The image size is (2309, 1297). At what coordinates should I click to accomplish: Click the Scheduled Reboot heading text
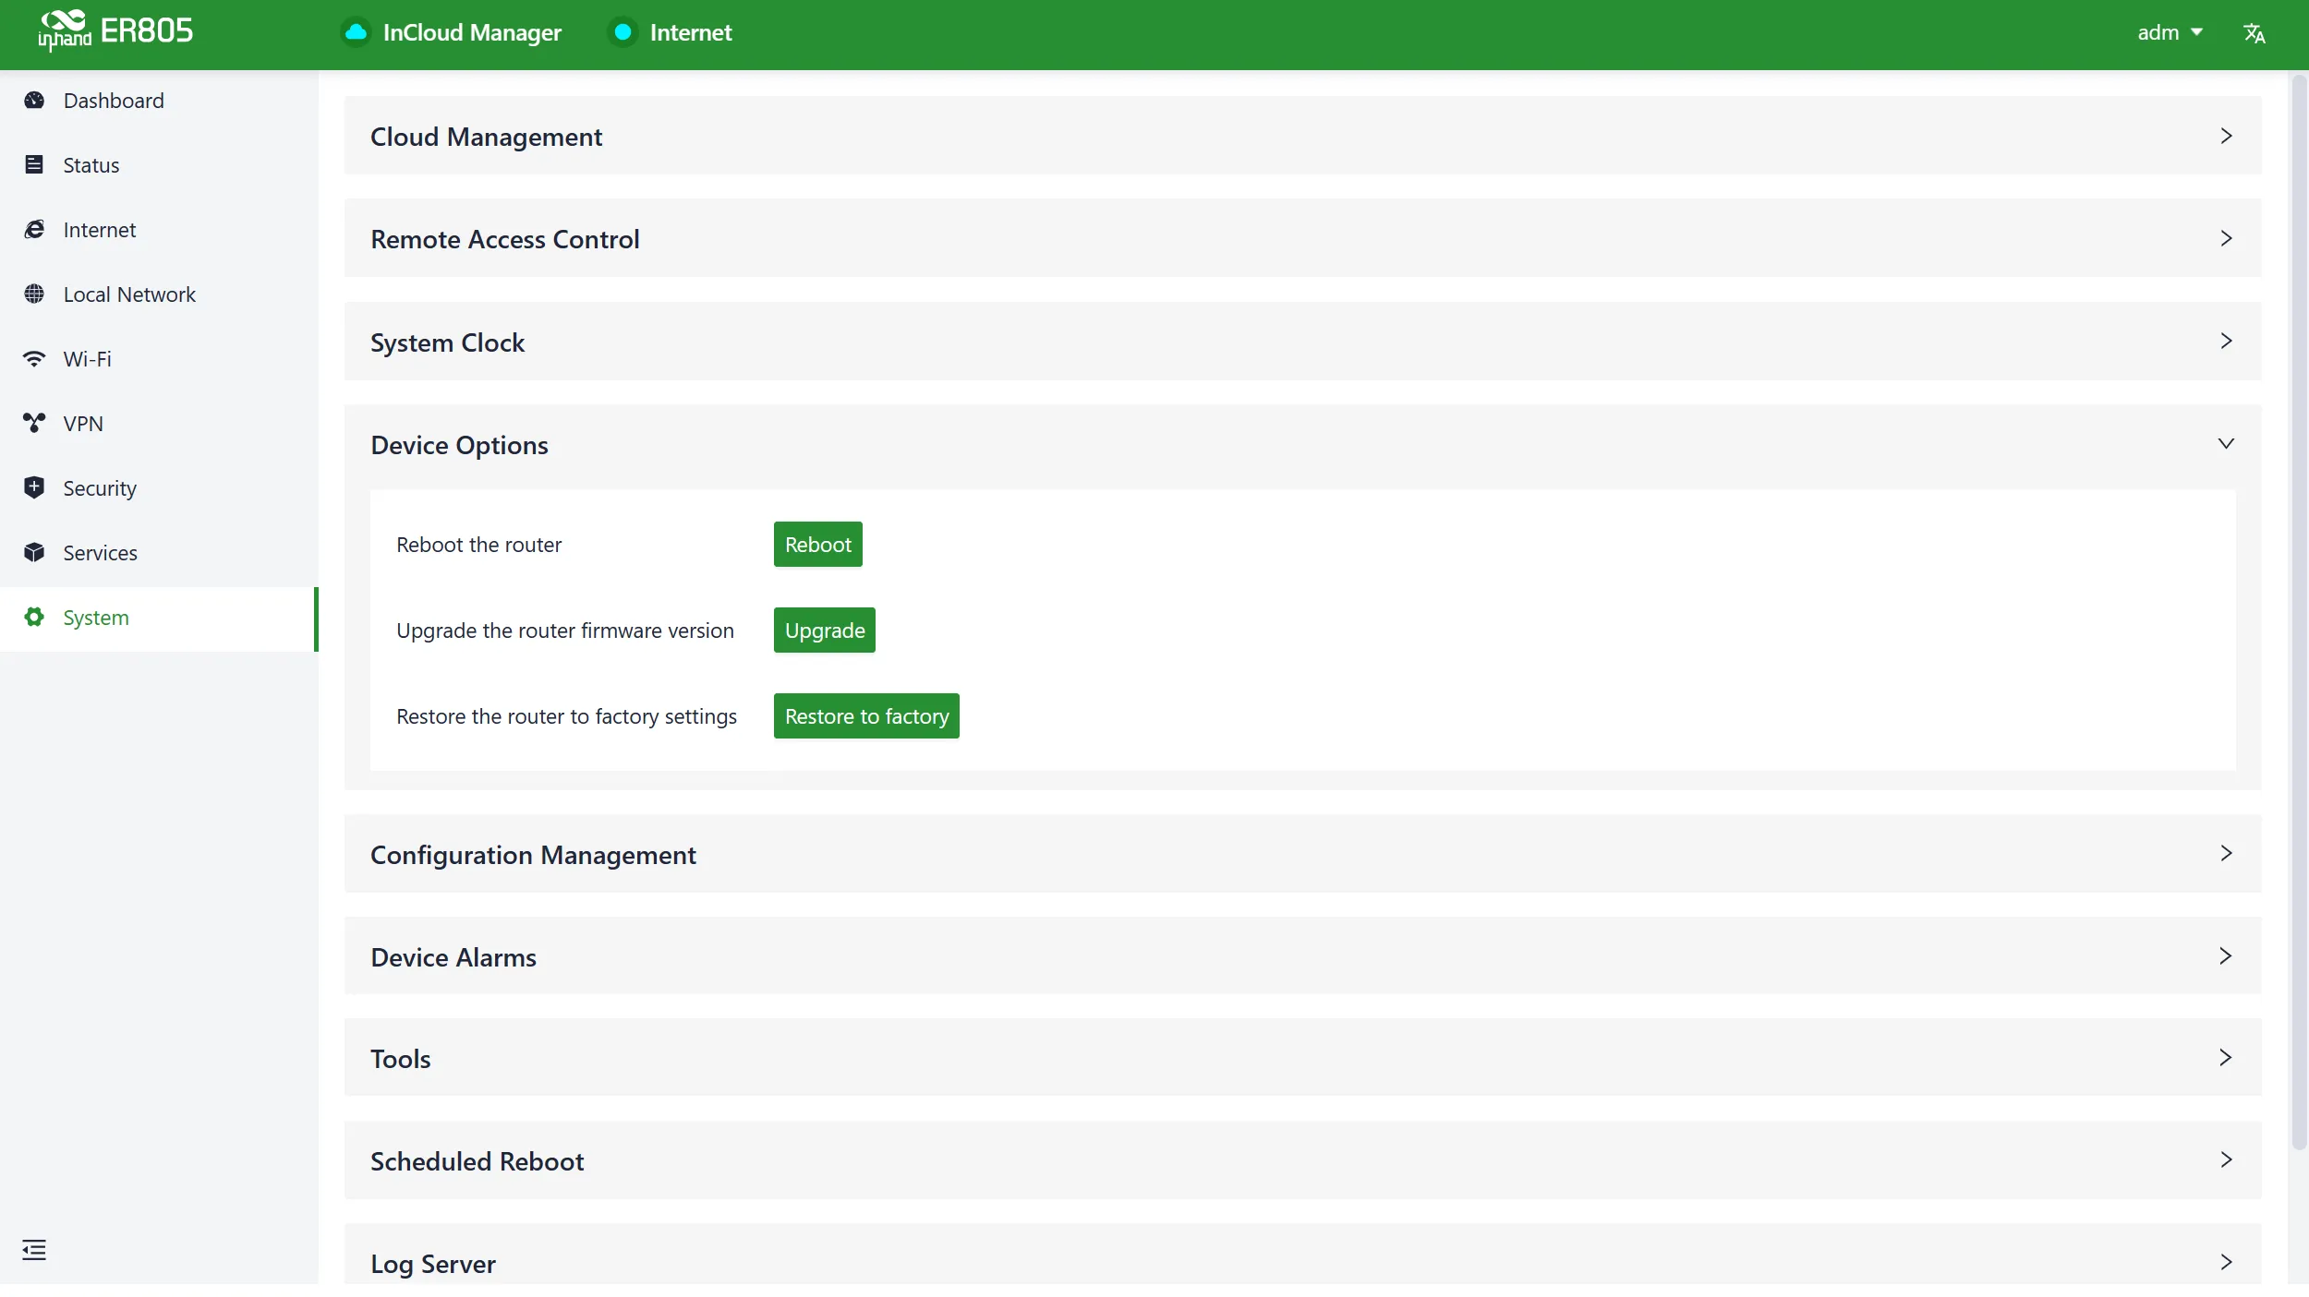477,1161
